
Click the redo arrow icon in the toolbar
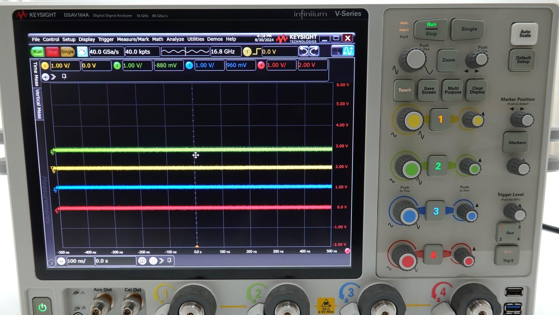pyautogui.click(x=314, y=51)
